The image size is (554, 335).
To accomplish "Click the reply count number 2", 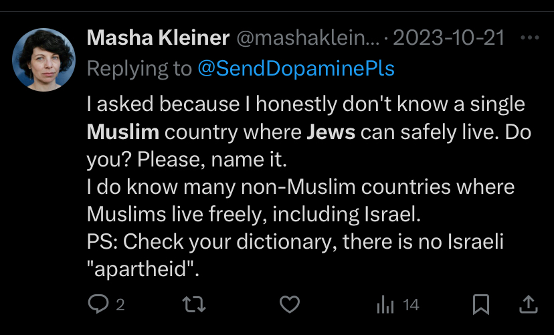I will tap(120, 305).
